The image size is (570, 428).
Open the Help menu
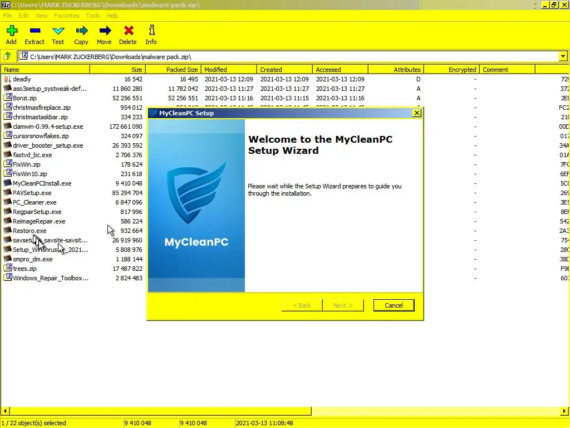112,16
